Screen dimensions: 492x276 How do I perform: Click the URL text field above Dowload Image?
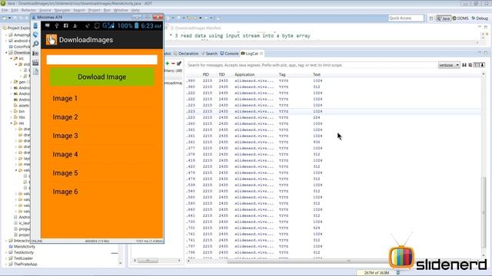(101, 60)
